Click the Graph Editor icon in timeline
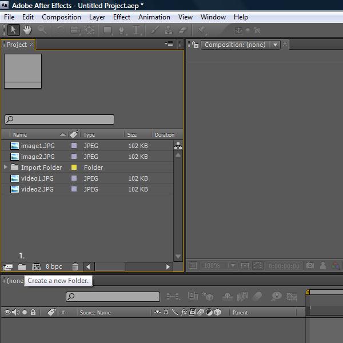Viewport: 343px width, 343px height. [x=292, y=296]
